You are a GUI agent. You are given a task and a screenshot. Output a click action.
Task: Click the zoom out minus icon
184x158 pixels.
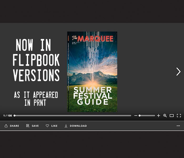click(136, 116)
